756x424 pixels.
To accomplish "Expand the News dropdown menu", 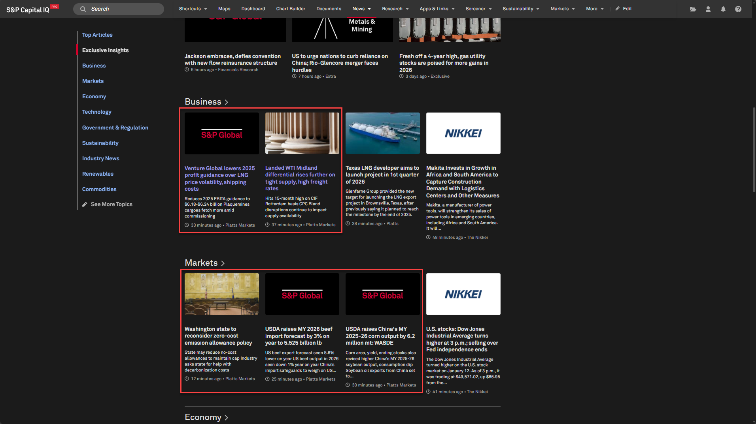I will coord(362,9).
